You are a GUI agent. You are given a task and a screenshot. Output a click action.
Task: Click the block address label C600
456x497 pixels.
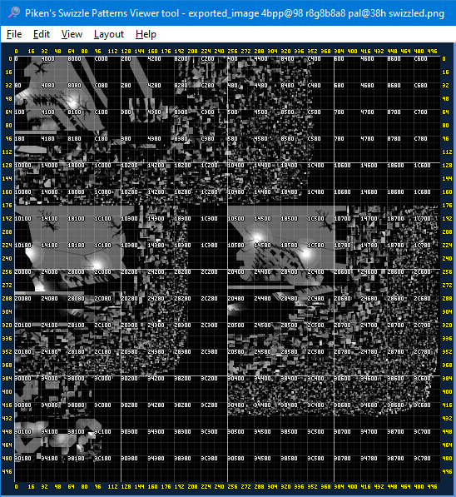click(420, 59)
